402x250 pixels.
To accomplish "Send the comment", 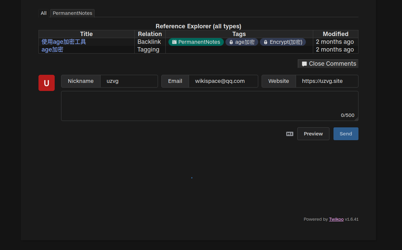I will pyautogui.click(x=346, y=134).
